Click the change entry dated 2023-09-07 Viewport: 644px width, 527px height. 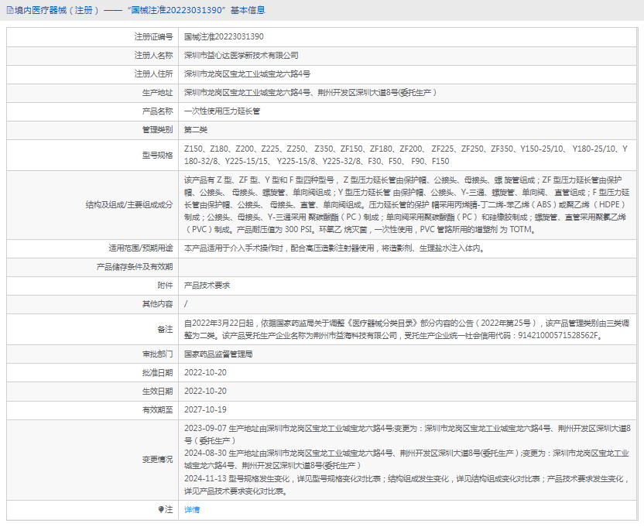pos(407,435)
